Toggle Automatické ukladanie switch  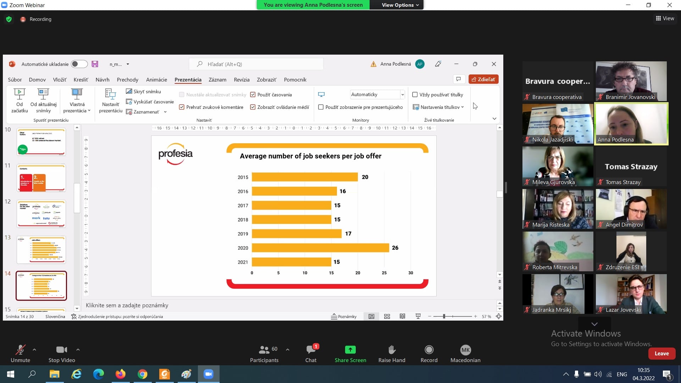tap(79, 64)
